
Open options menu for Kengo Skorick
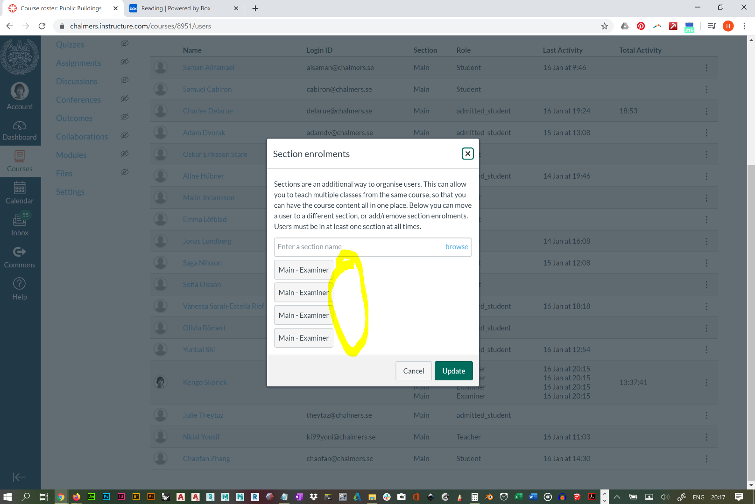(706, 382)
